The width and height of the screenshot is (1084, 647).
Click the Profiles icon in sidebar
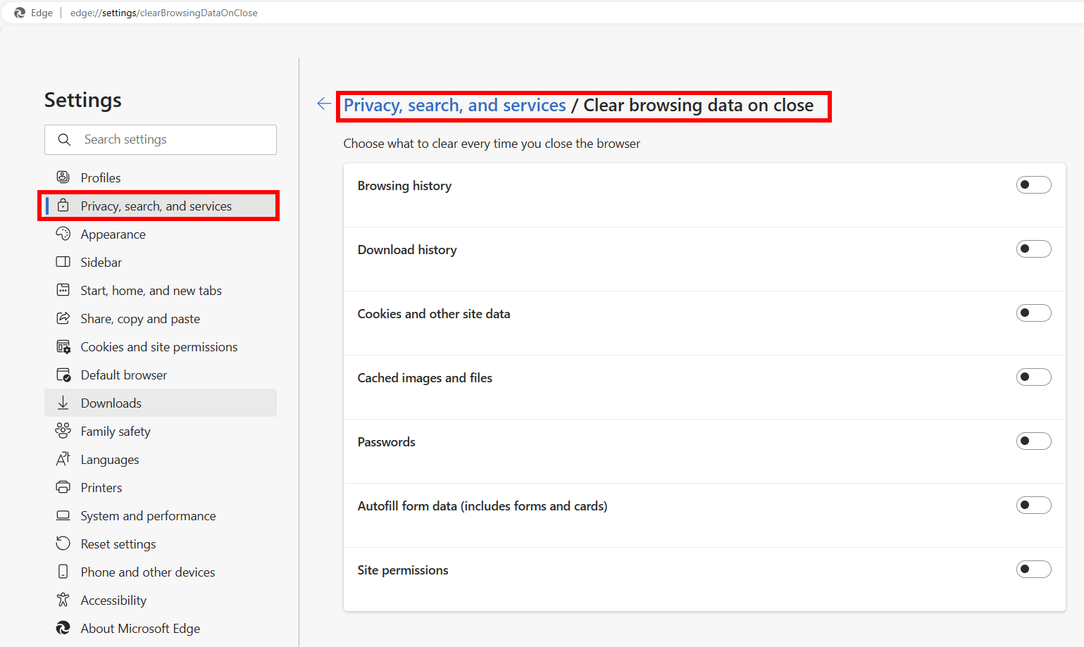pos(63,177)
